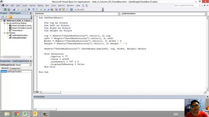
Task: Open Google Chrome from the taskbar
Action: tap(16, 114)
